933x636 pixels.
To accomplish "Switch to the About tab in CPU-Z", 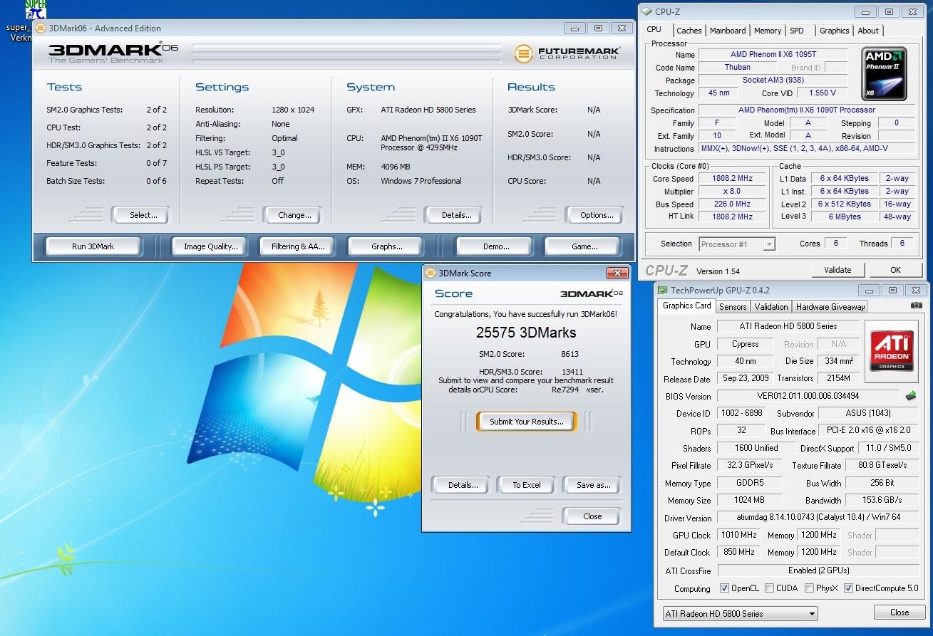I will pos(868,31).
